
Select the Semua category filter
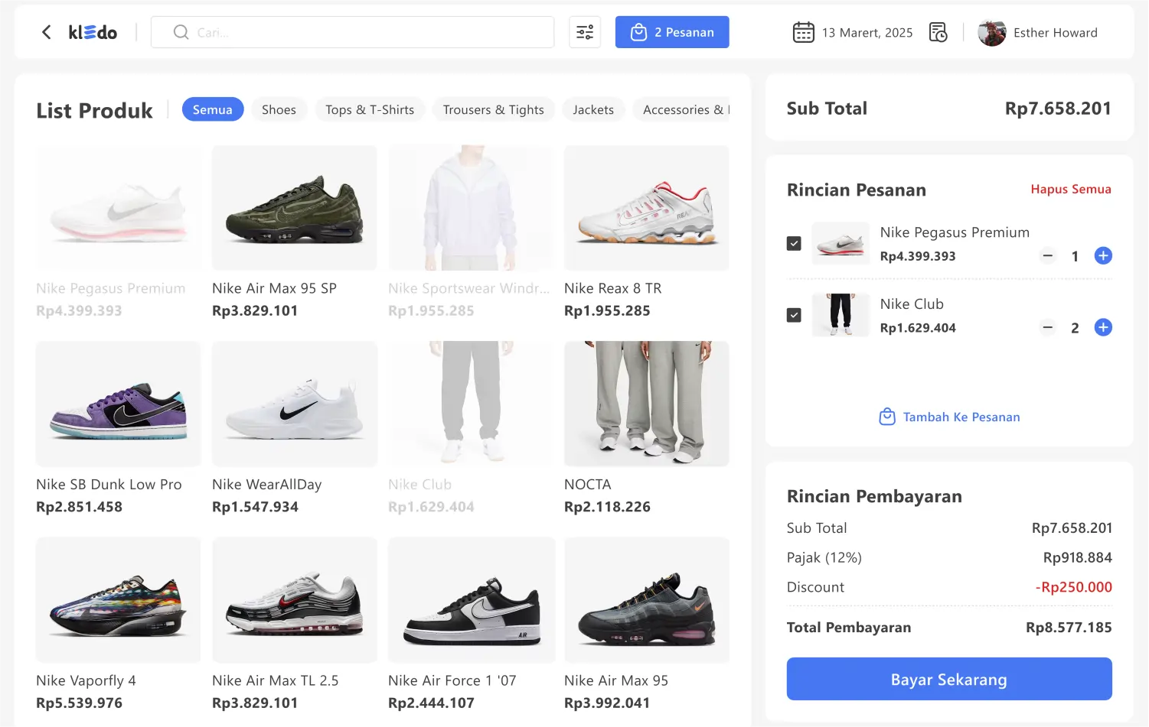pos(212,109)
